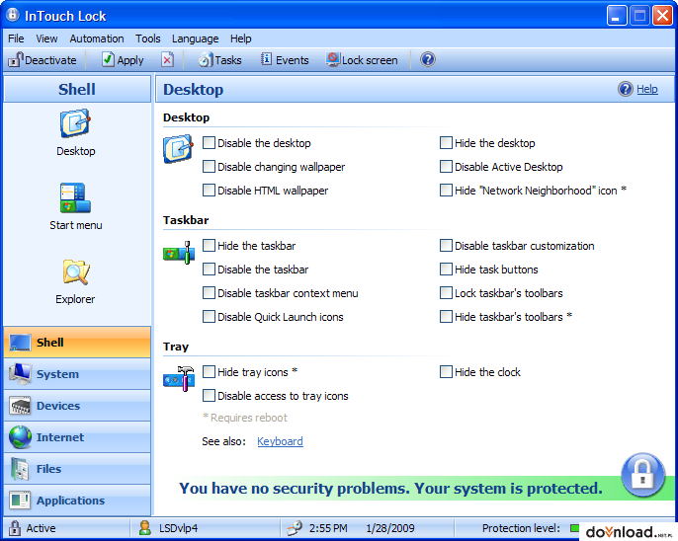The width and height of the screenshot is (678, 541).
Task: Tick Hide task buttons checkbox
Action: [x=446, y=270]
